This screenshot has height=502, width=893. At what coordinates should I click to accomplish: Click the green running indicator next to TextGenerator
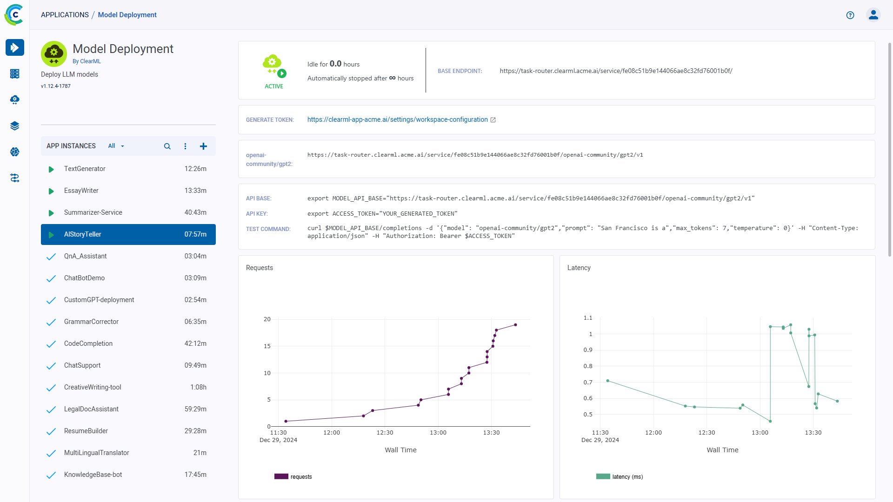pyautogui.click(x=51, y=169)
